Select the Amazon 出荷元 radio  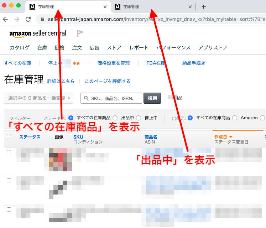pyautogui.click(x=235, y=118)
